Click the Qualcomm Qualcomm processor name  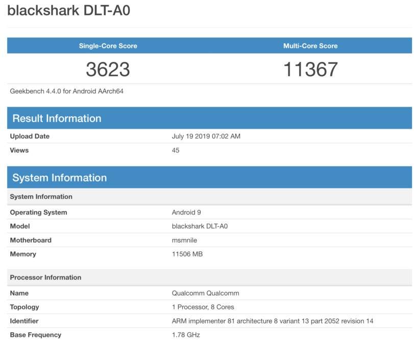point(205,293)
